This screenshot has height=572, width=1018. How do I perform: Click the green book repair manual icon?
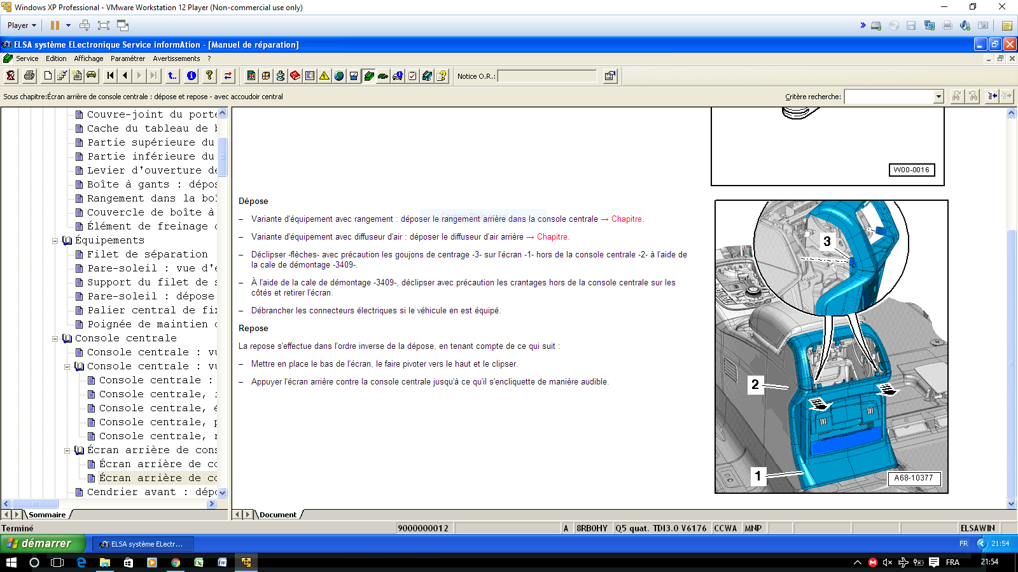[x=368, y=76]
